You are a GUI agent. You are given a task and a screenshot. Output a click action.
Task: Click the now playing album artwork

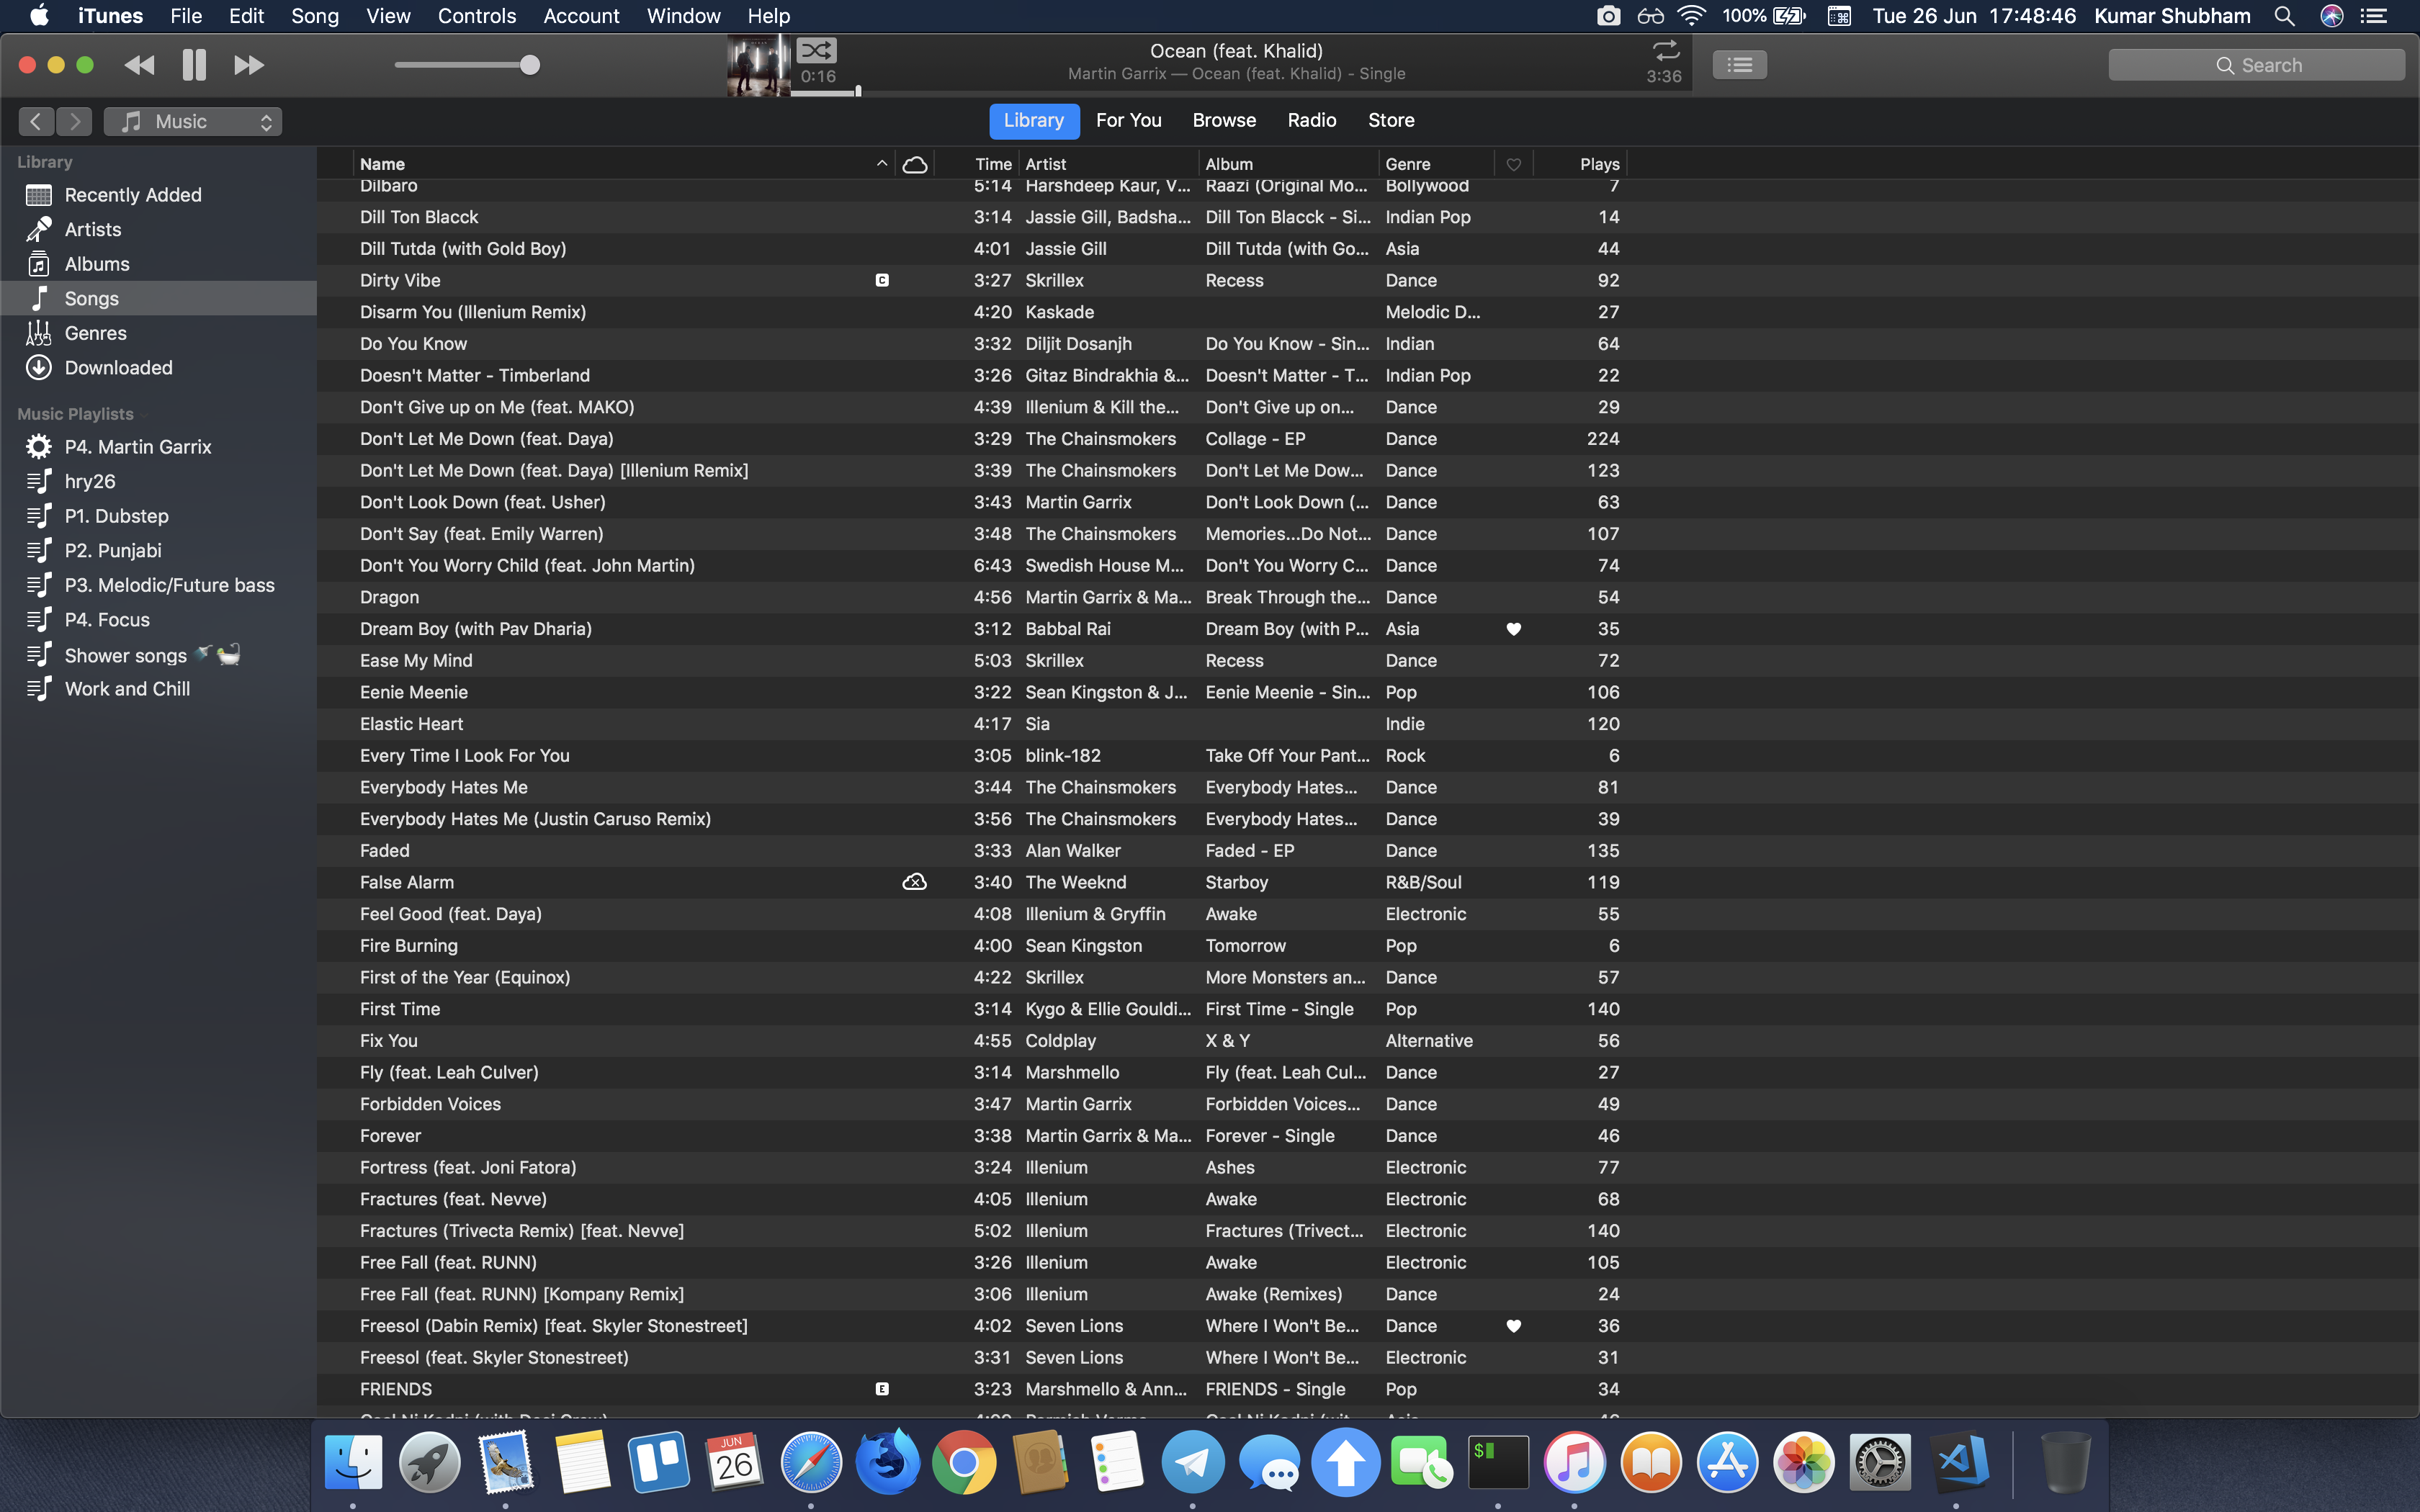[759, 65]
